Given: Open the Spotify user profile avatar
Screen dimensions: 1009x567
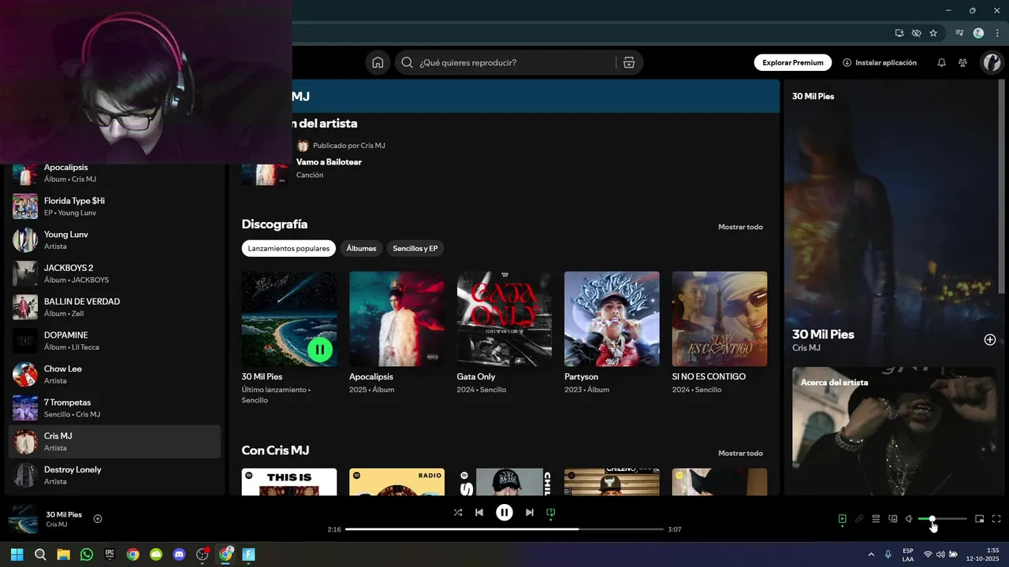Looking at the screenshot, I should point(991,62).
